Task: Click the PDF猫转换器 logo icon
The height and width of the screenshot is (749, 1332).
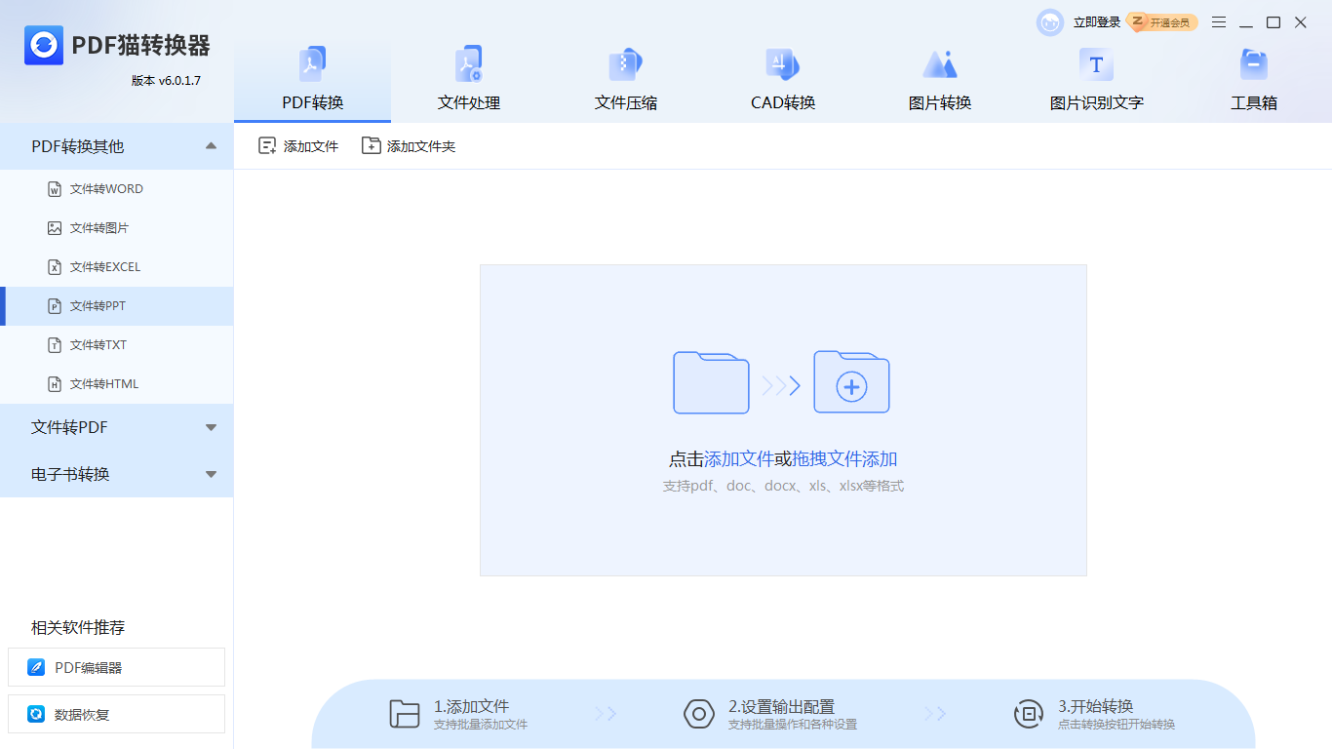Action: [x=44, y=45]
